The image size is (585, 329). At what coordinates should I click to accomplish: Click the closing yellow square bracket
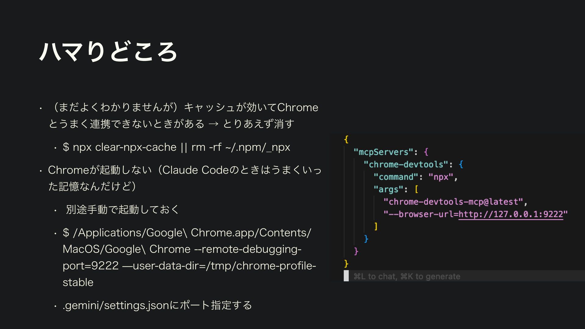coord(376,226)
